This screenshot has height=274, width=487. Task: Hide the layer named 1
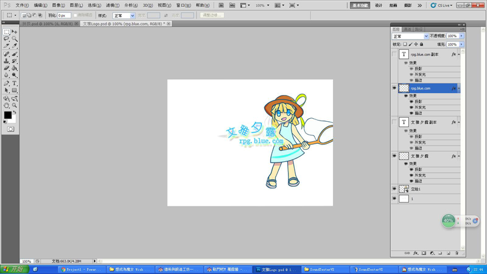394,198
